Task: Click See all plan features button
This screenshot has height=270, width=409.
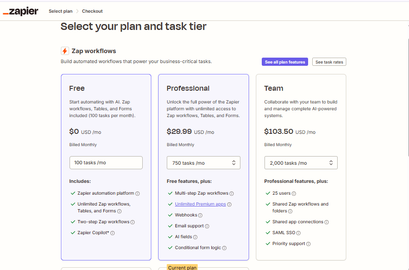Action: [x=285, y=62]
